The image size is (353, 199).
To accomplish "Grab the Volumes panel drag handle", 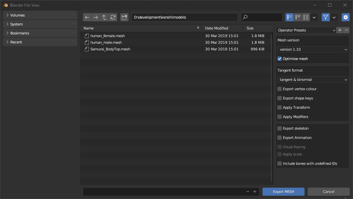I will [73, 15].
